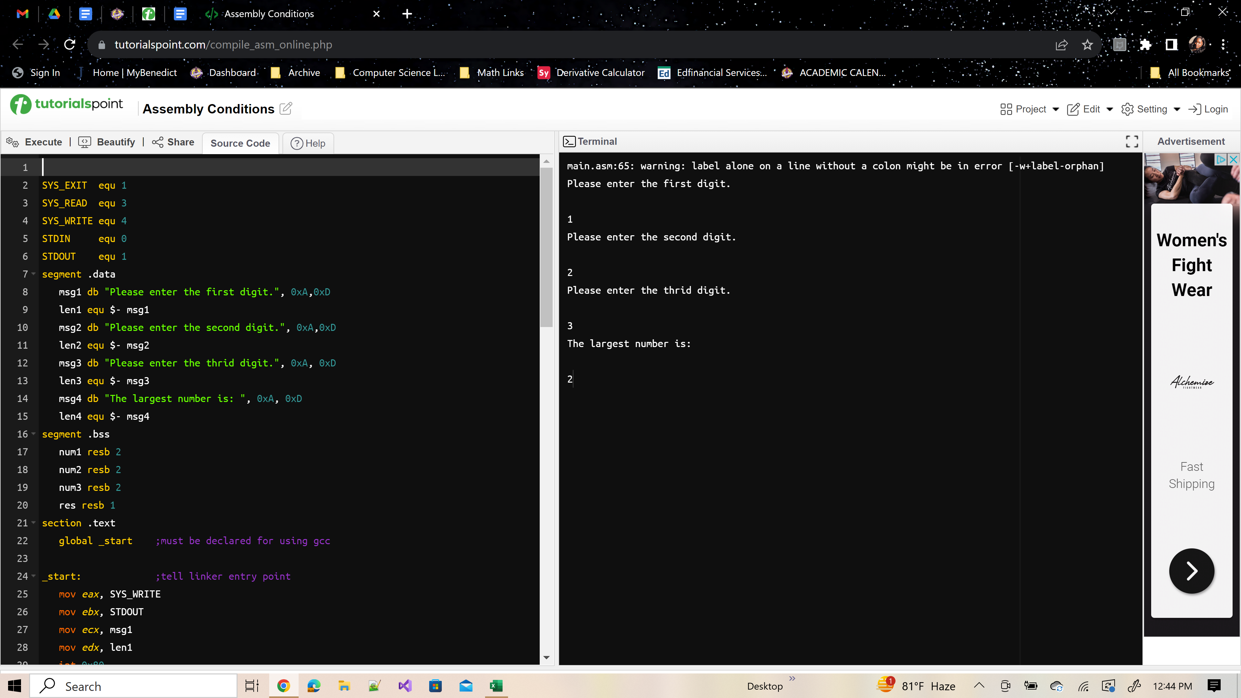Toggle the bookmark star in address bar
This screenshot has width=1241, height=698.
[1087, 44]
